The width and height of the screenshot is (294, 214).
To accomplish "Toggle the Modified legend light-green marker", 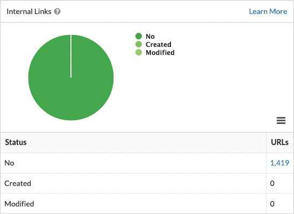I will [139, 52].
